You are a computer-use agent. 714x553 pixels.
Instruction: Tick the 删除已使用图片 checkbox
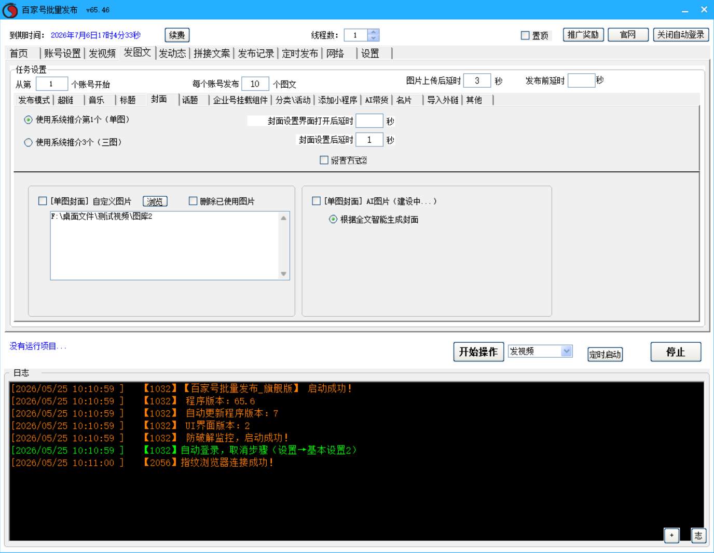tap(193, 201)
